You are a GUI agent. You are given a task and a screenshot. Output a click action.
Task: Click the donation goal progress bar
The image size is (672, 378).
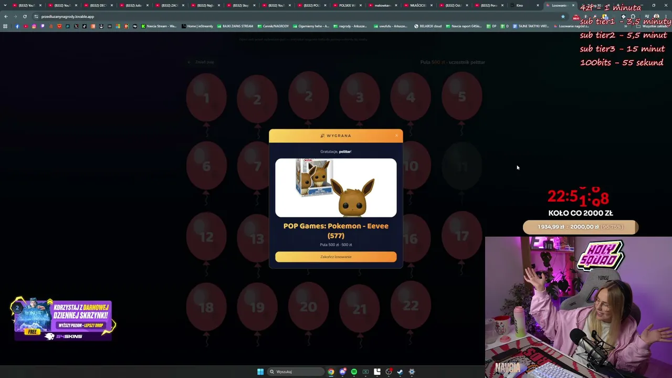580,227
